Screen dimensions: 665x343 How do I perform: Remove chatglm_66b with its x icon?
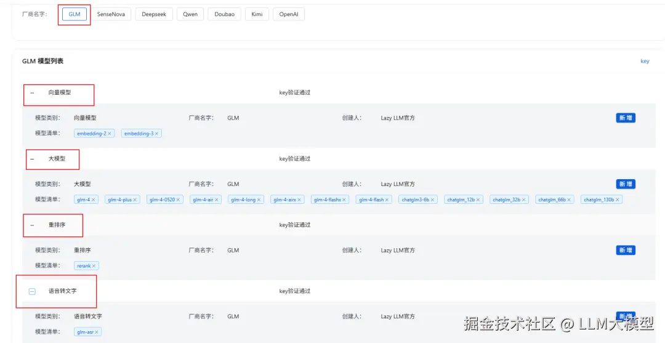click(x=569, y=200)
